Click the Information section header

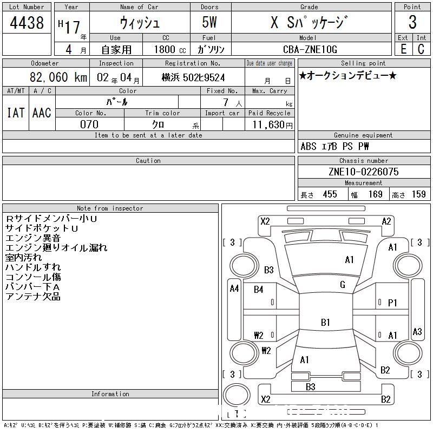click(110, 394)
